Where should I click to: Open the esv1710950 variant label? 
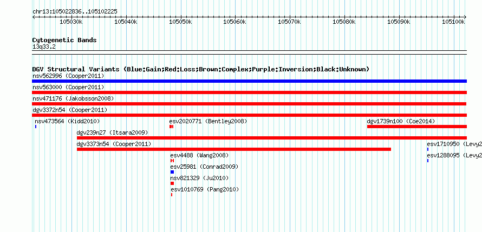pyautogui.click(x=454, y=144)
